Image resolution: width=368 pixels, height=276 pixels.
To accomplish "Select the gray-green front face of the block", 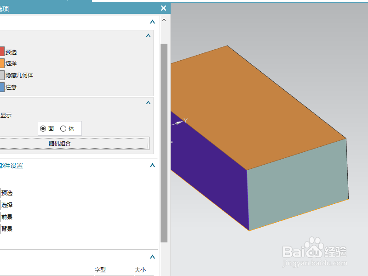I will click(x=298, y=185).
